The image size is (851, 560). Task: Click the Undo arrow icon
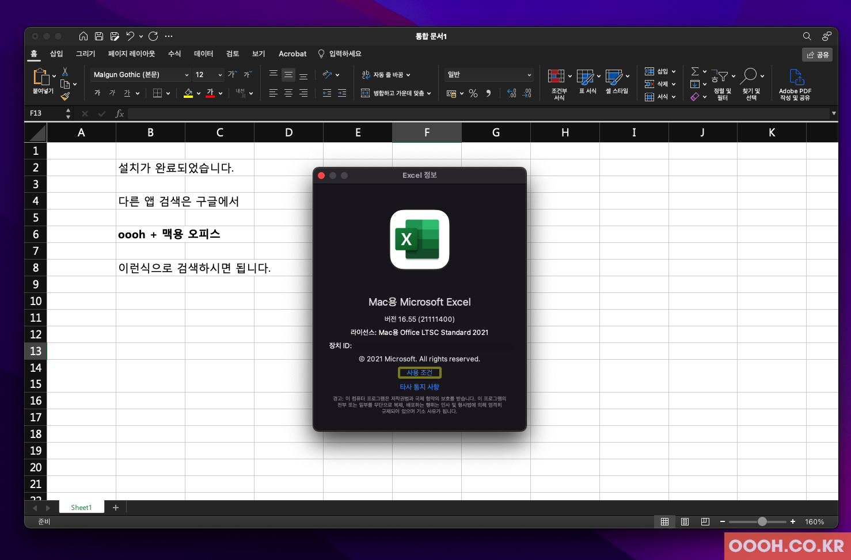click(131, 36)
